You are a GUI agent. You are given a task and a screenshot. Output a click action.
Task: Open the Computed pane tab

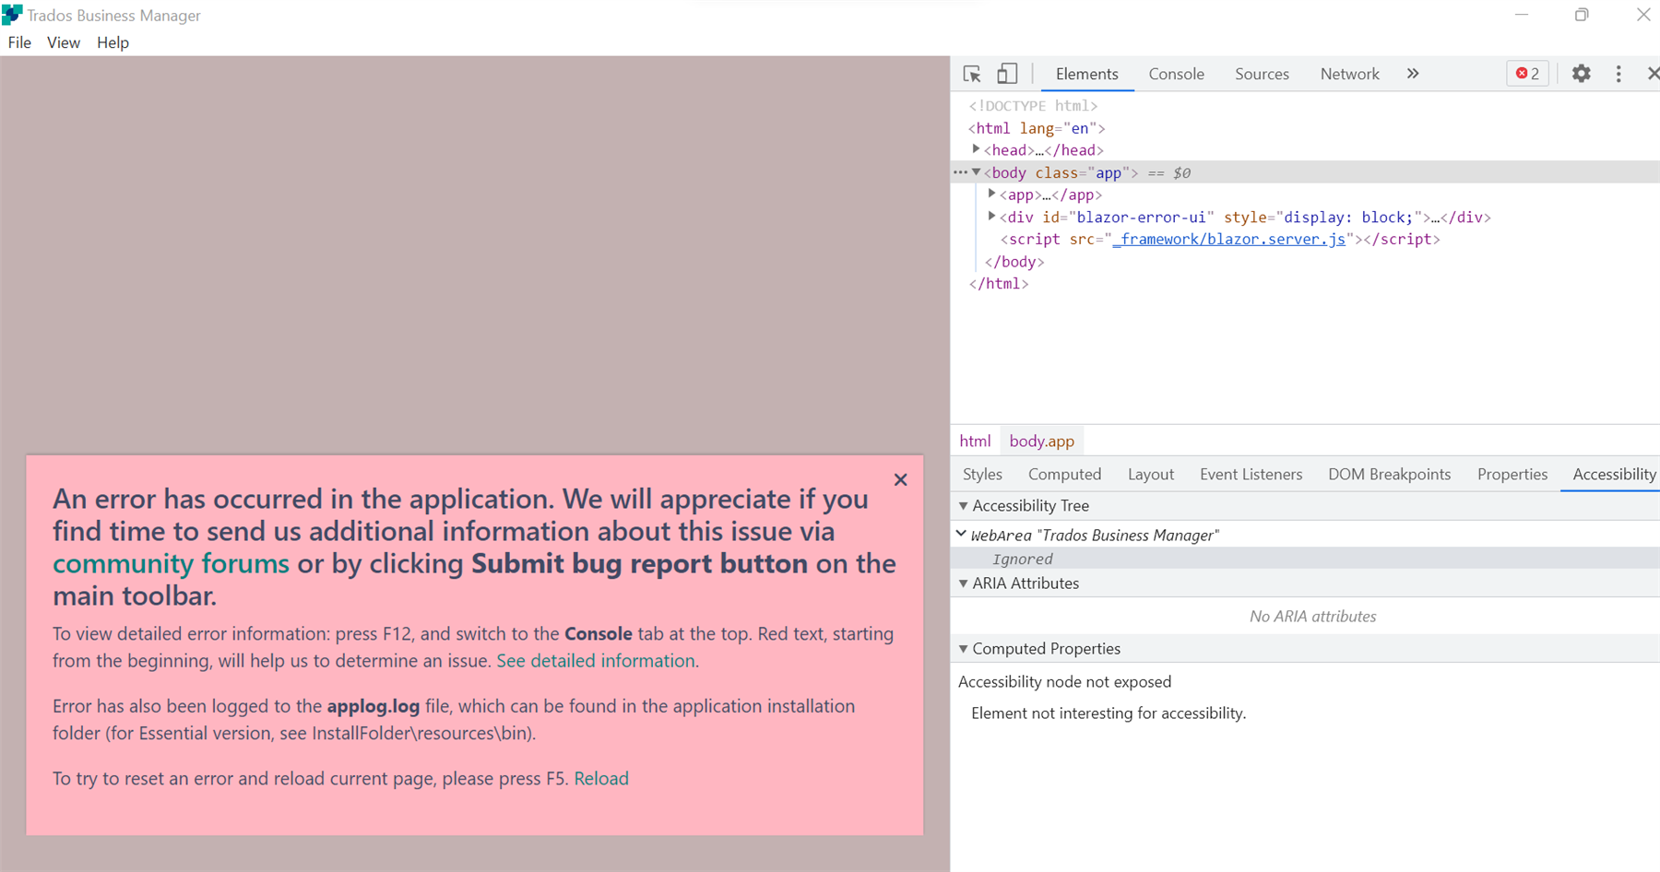(x=1065, y=474)
